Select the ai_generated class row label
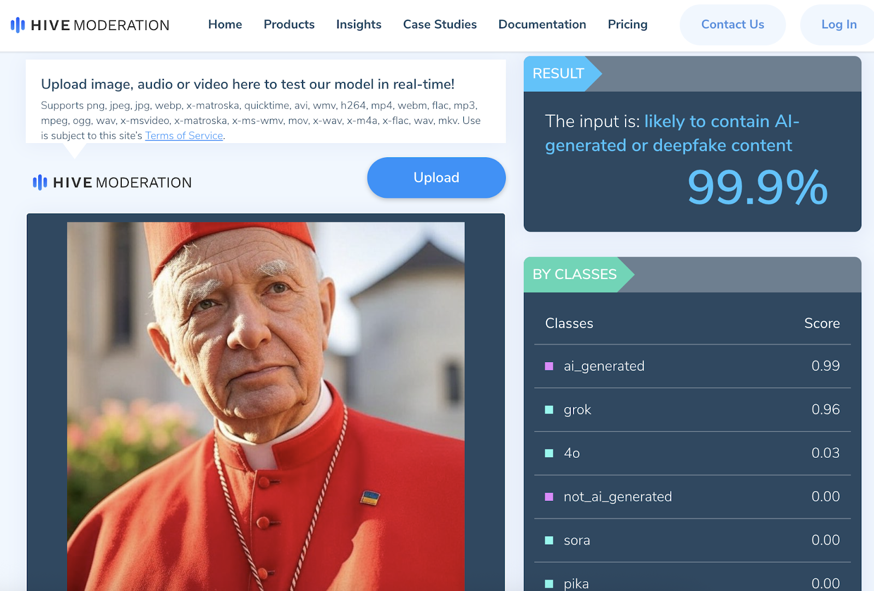 click(x=604, y=366)
